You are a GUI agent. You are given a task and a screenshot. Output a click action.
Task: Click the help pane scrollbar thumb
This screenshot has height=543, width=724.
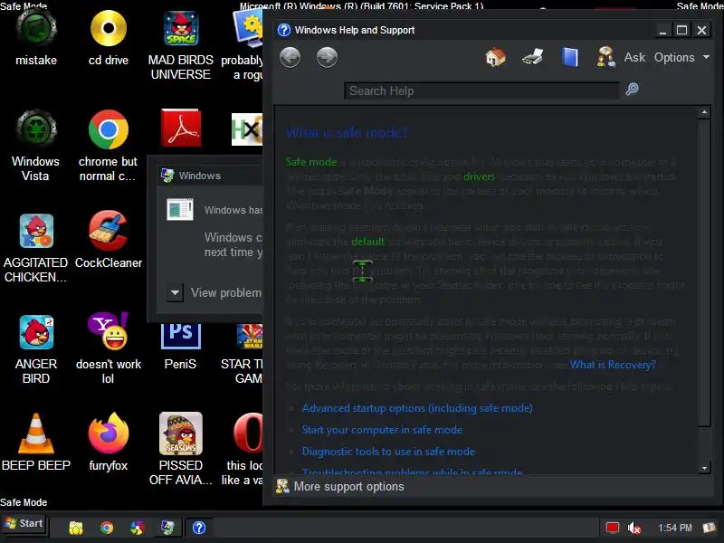point(704,272)
